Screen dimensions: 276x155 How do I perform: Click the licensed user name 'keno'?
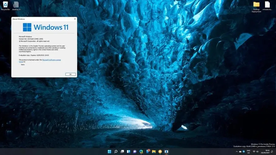(x=23, y=64)
